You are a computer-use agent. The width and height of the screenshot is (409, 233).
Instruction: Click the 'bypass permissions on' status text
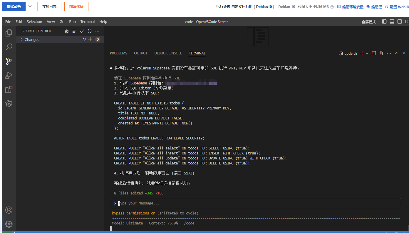[x=134, y=213]
